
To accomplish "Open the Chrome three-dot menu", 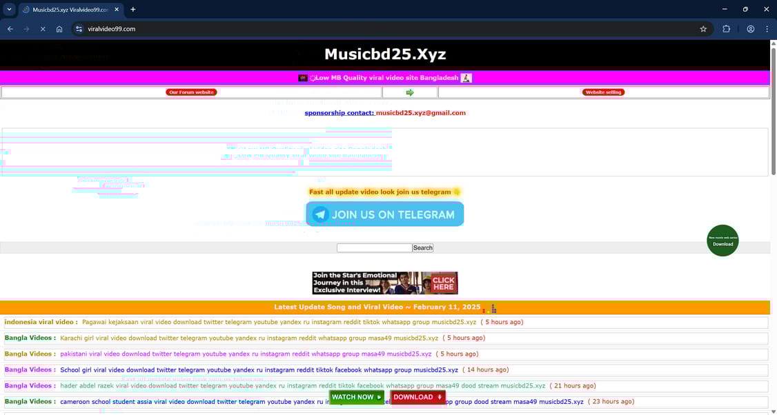I will pos(767,29).
